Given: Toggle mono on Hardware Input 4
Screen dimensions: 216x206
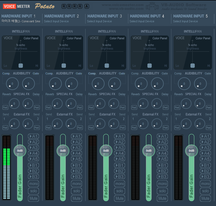Looking at the screenshot, I should tap(162, 184).
